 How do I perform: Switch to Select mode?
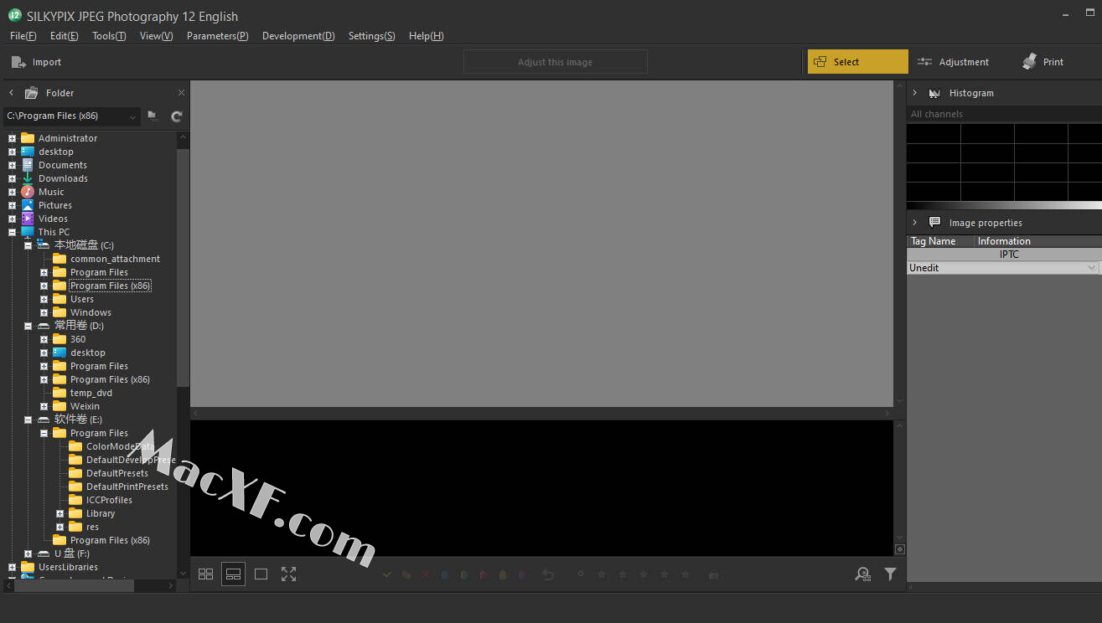click(x=857, y=62)
